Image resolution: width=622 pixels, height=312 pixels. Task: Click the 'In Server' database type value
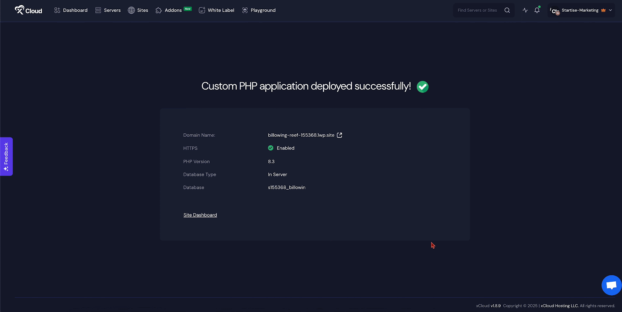(278, 174)
